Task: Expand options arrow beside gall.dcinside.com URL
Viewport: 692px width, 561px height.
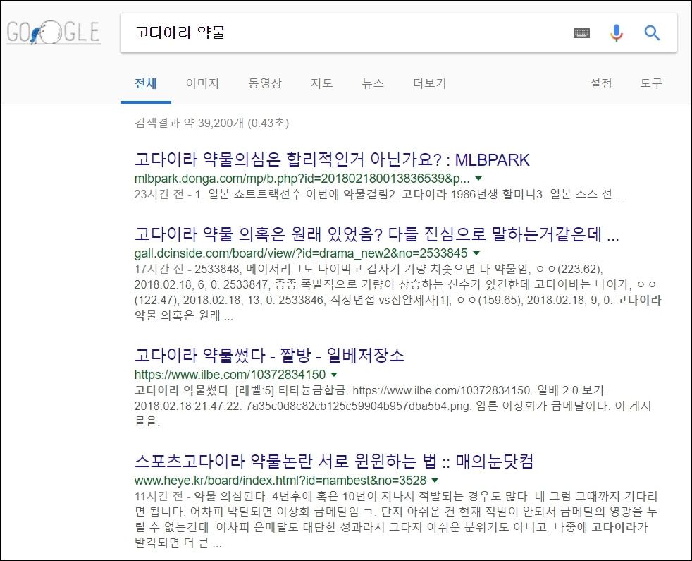Action: [x=476, y=253]
